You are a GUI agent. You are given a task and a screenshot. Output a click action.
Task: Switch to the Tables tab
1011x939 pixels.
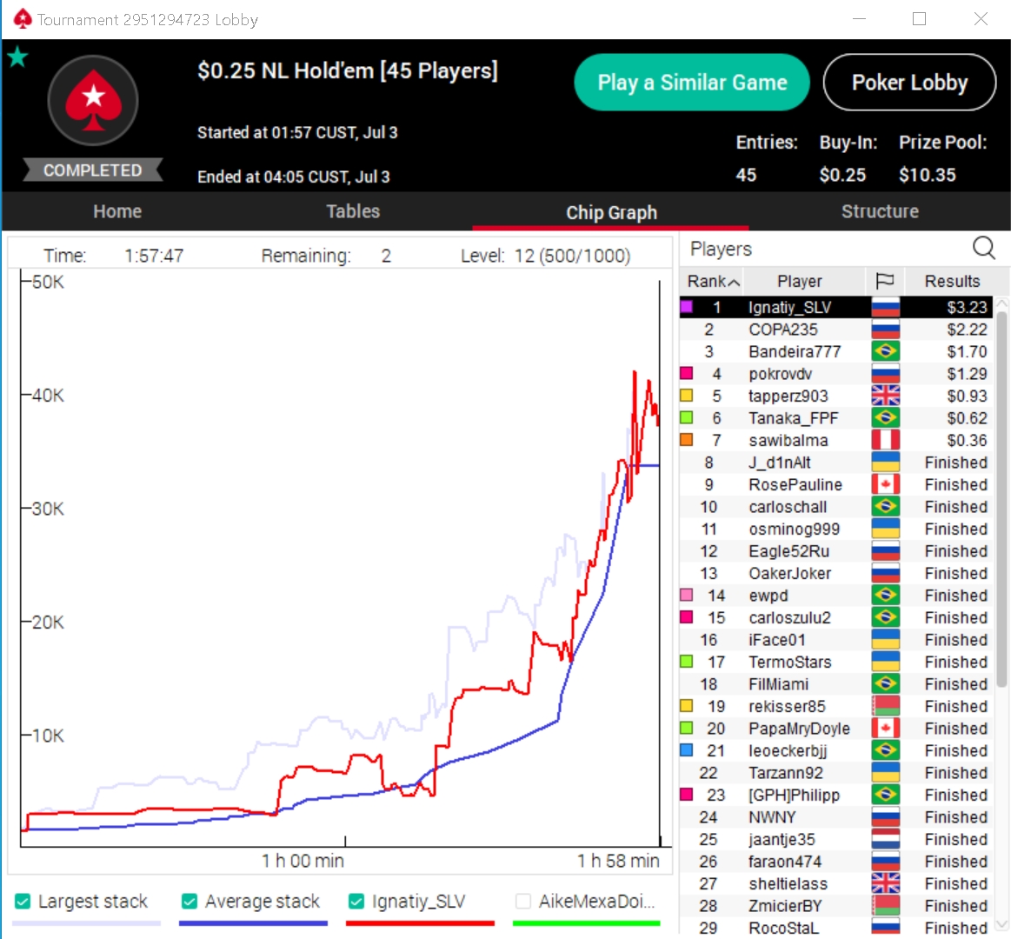click(353, 211)
